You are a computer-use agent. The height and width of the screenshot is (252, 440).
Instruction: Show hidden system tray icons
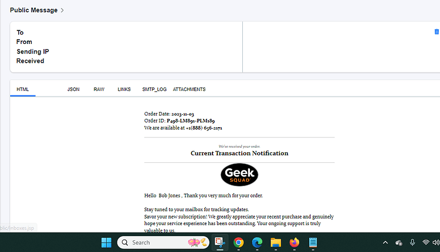pos(385,243)
